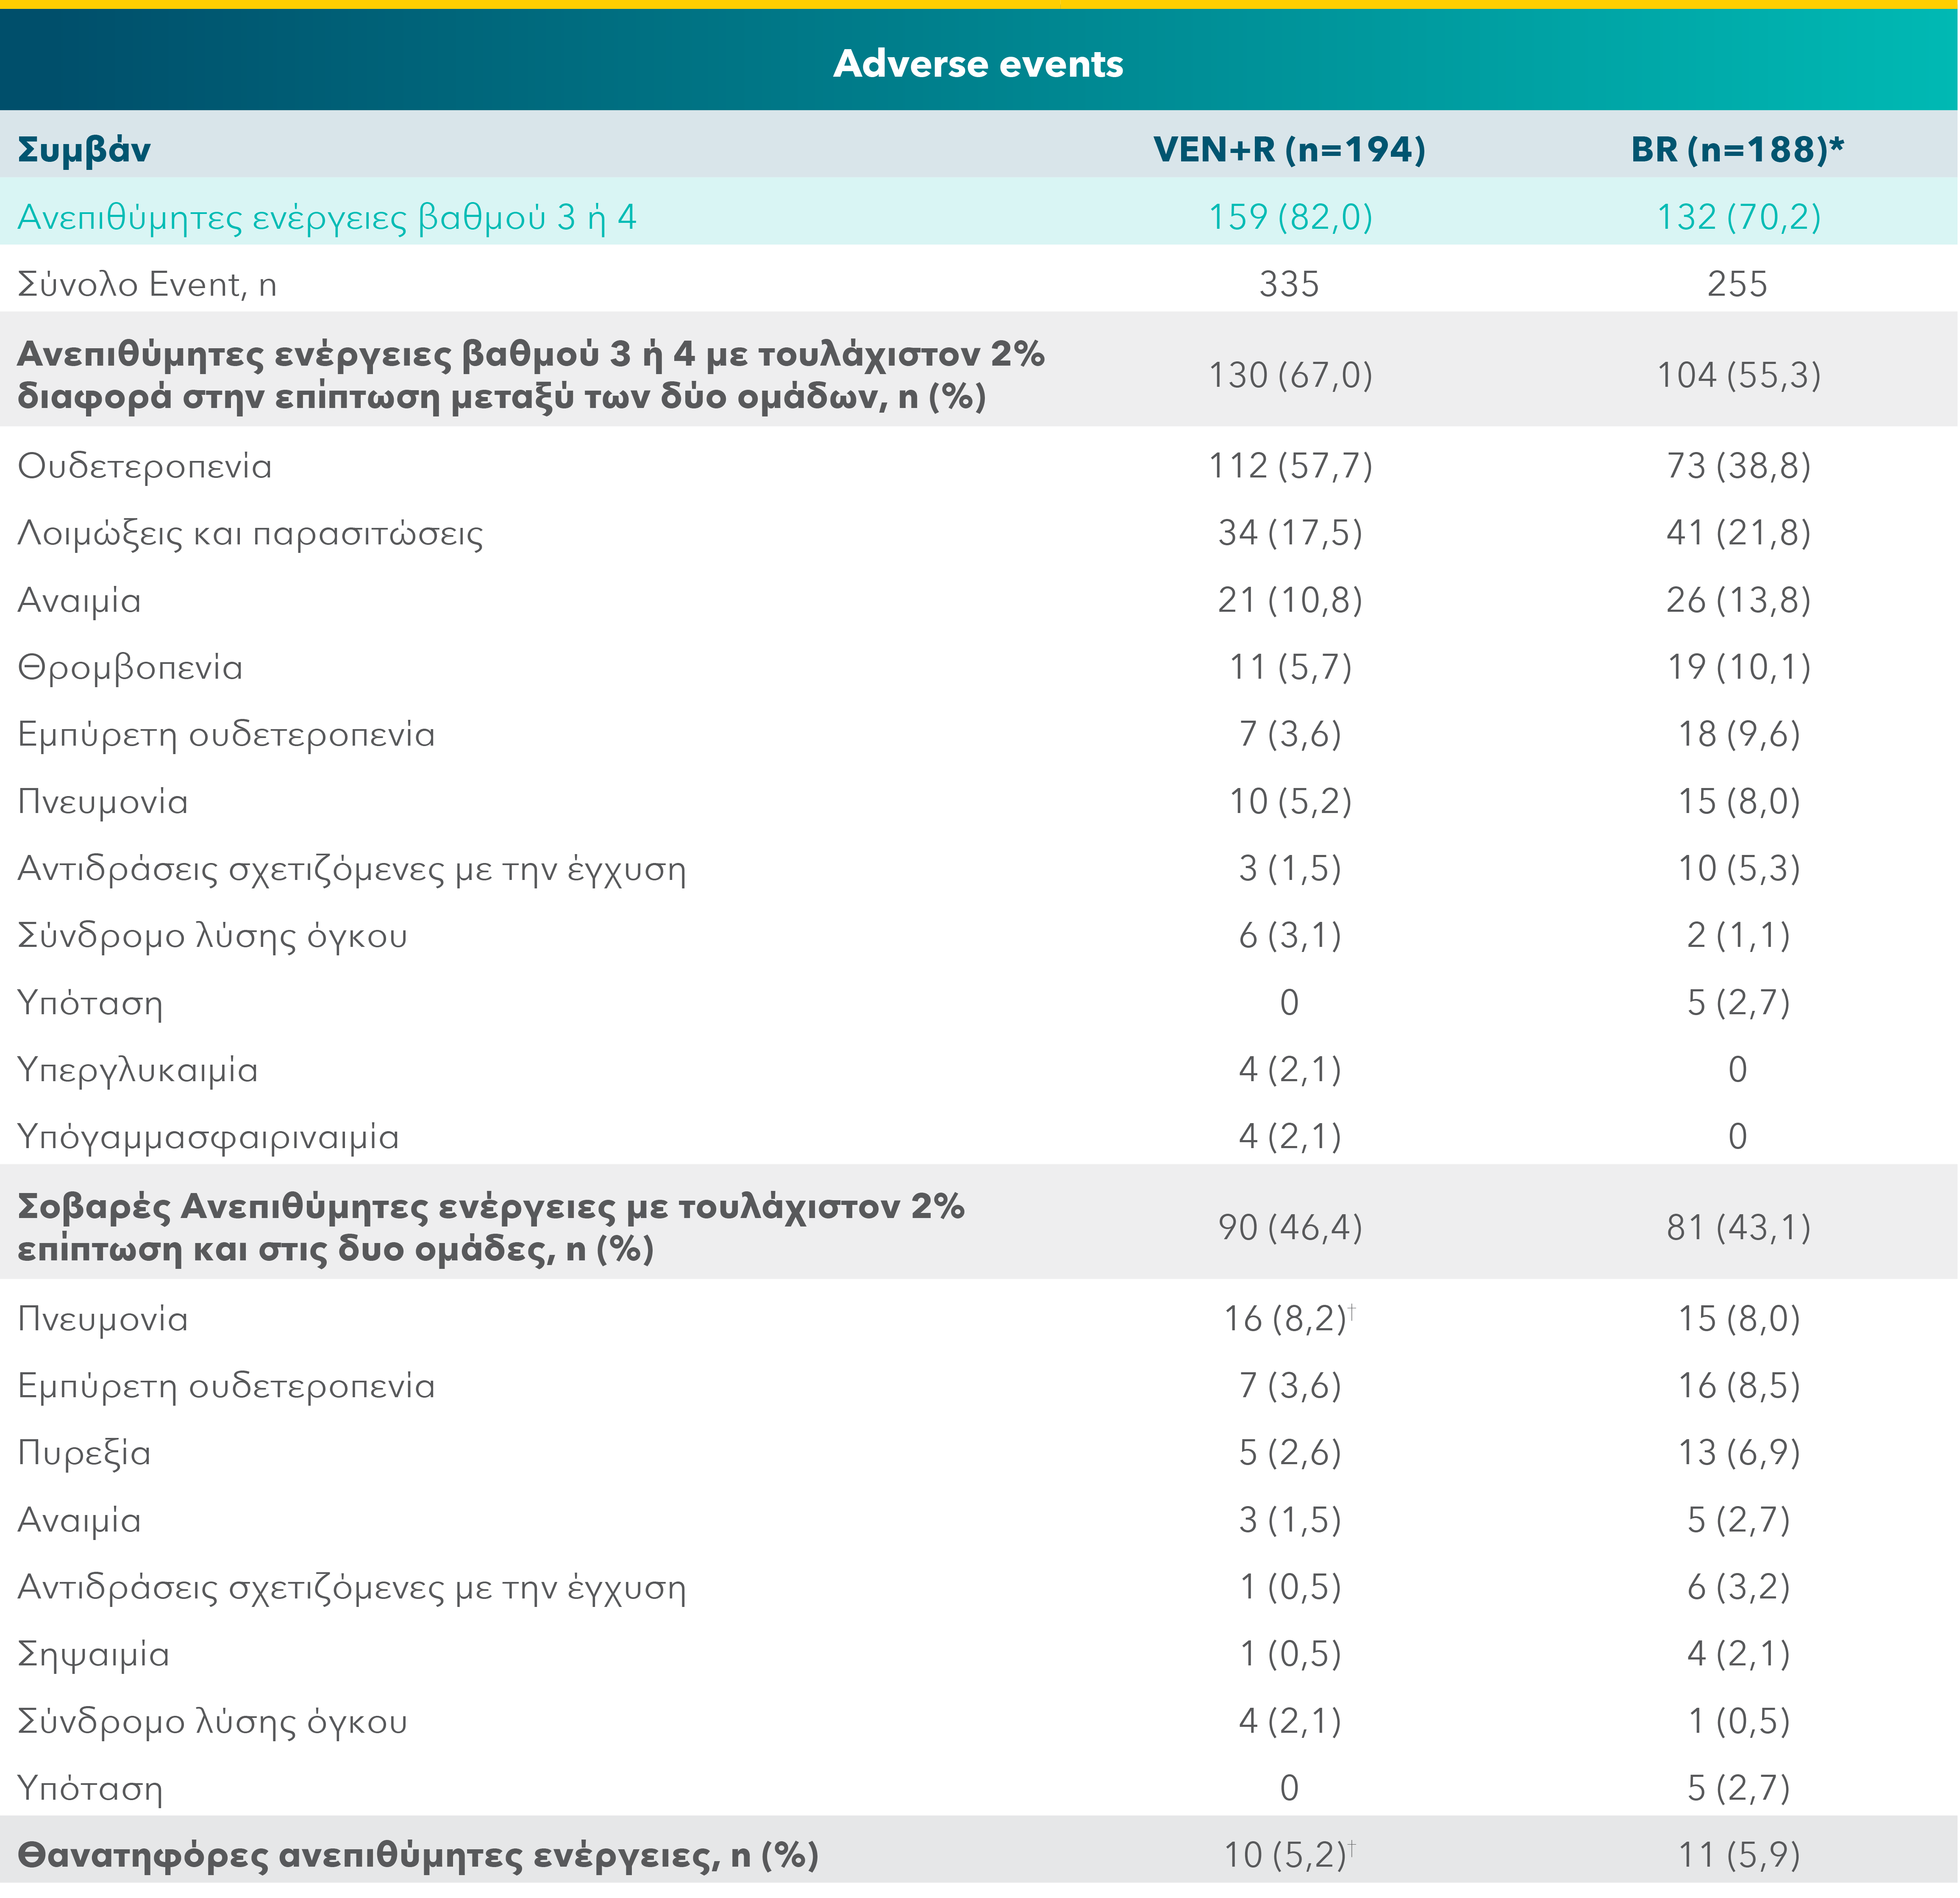This screenshot has height=1898, width=1960.
Task: Select the 'Λοιμώξεις και παρασιτώσεις' row label
Action: point(250,534)
